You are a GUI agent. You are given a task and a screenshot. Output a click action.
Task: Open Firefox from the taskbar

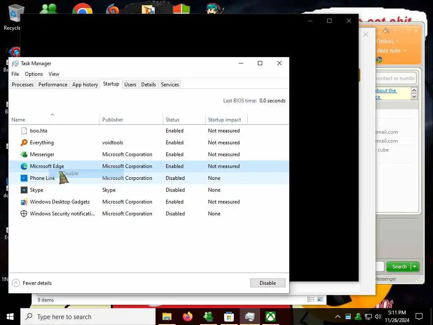(187, 317)
